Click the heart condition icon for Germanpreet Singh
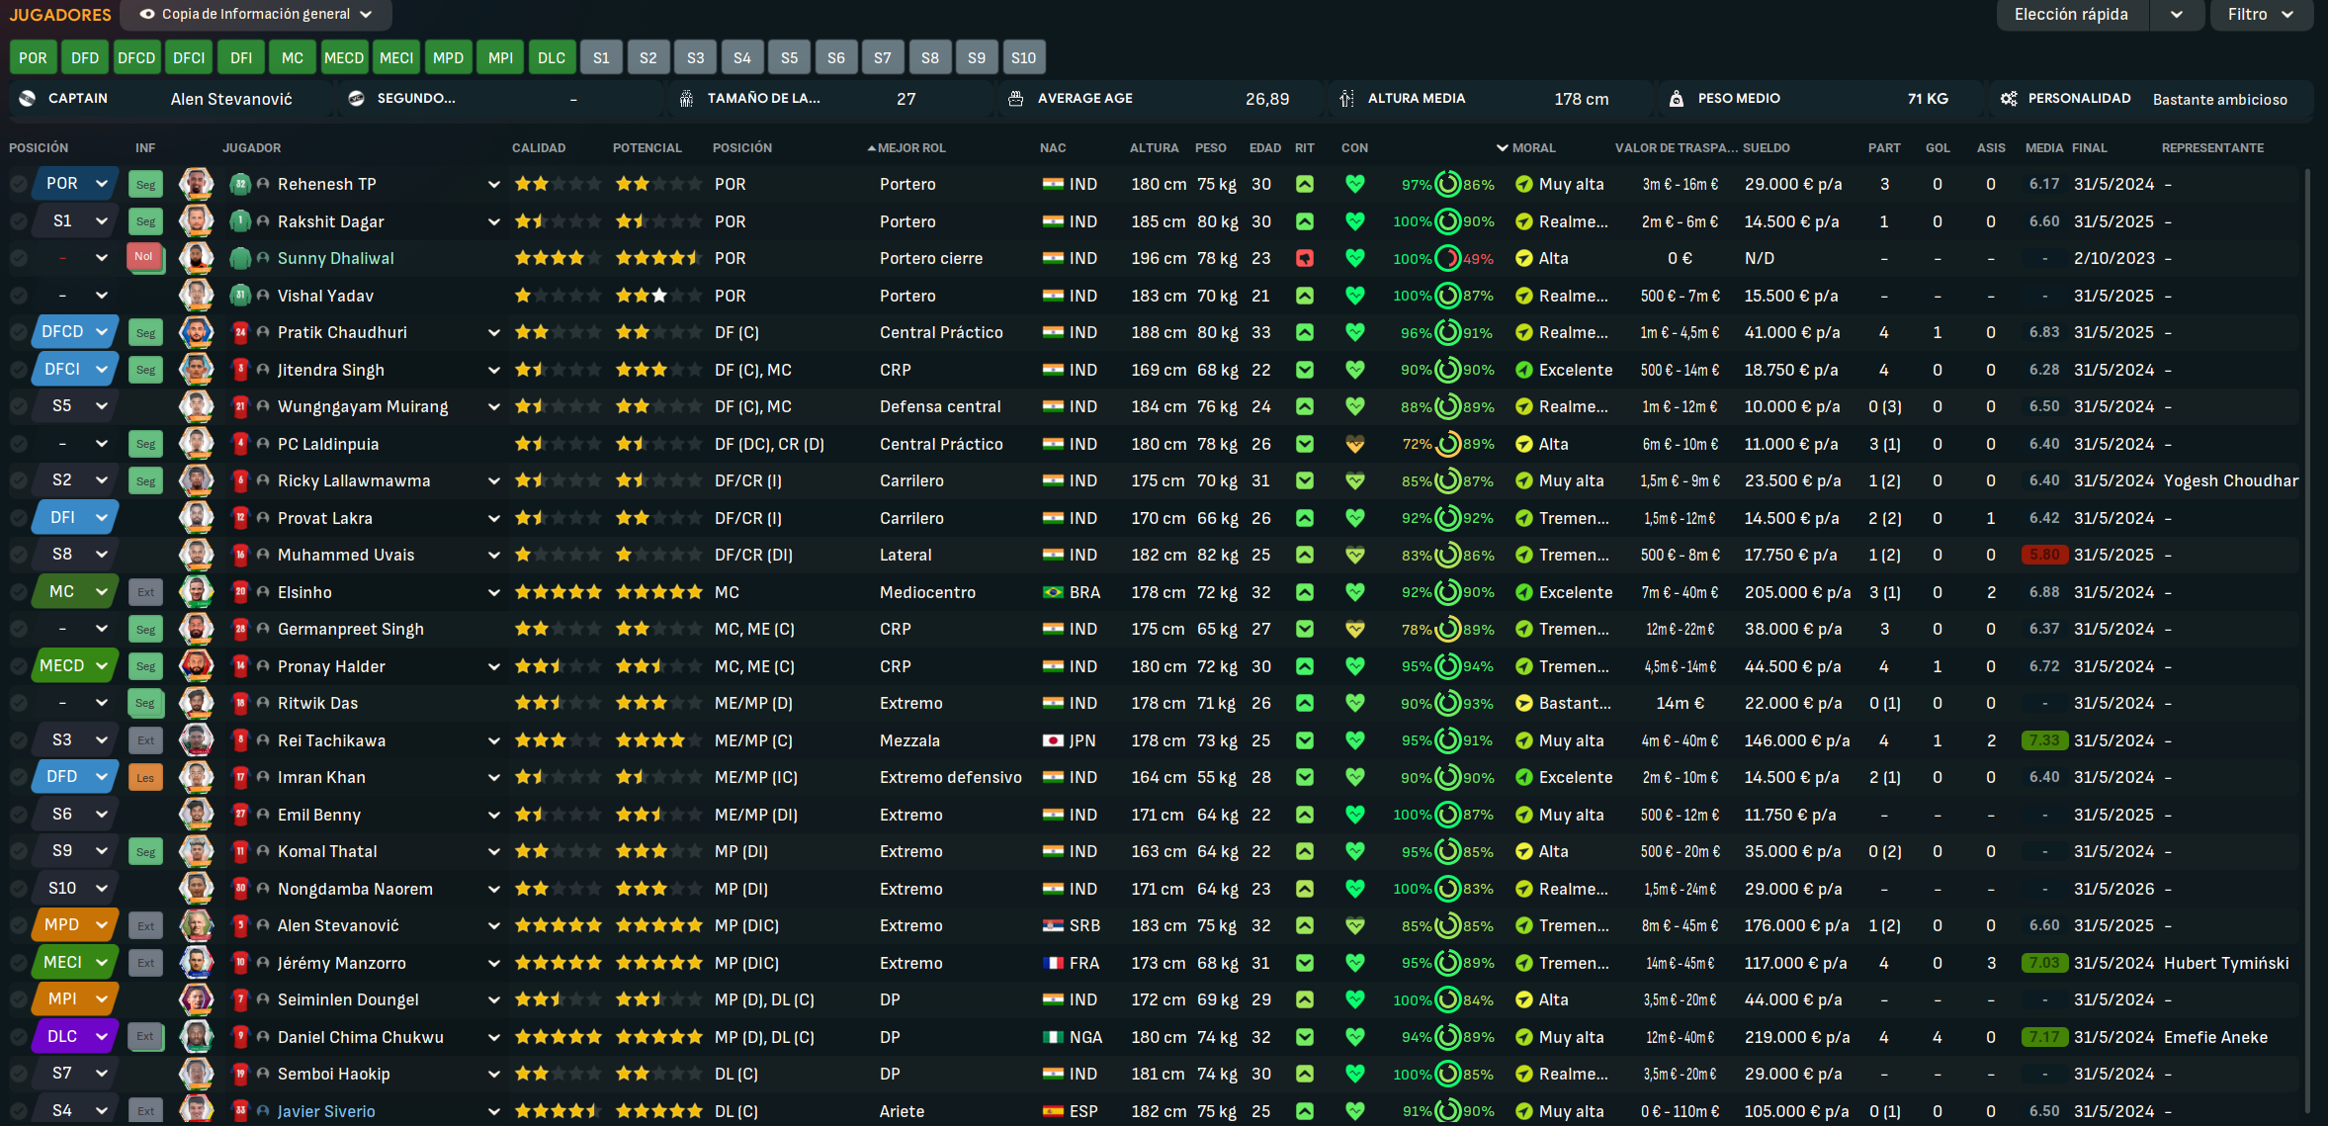2328x1126 pixels. click(x=1355, y=630)
